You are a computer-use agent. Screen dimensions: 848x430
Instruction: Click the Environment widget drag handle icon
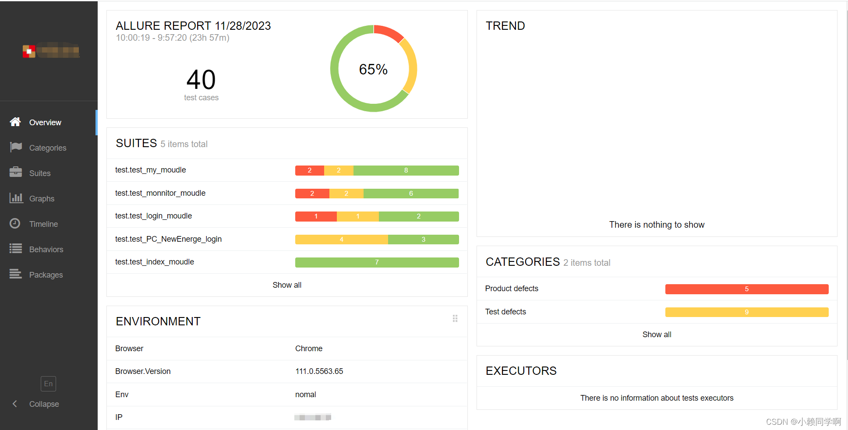click(455, 318)
